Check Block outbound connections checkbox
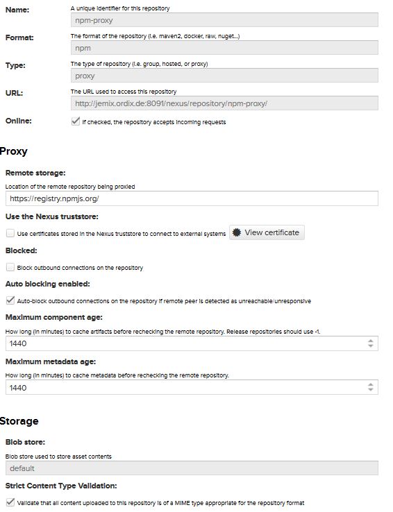This screenshot has height=512, width=393. tap(10, 267)
